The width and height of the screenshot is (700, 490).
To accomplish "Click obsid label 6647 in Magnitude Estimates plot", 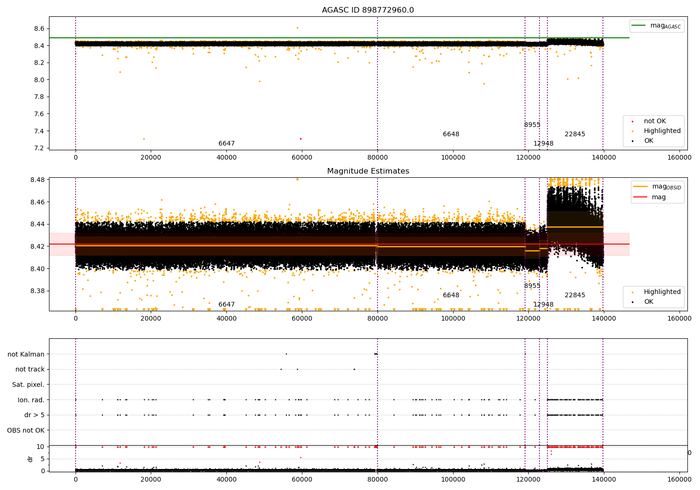I will coord(226,305).
